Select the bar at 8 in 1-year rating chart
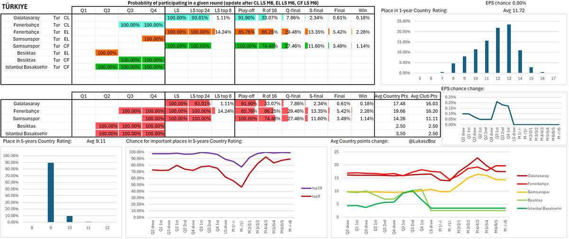569x239 pixels. pyautogui.click(x=453, y=68)
